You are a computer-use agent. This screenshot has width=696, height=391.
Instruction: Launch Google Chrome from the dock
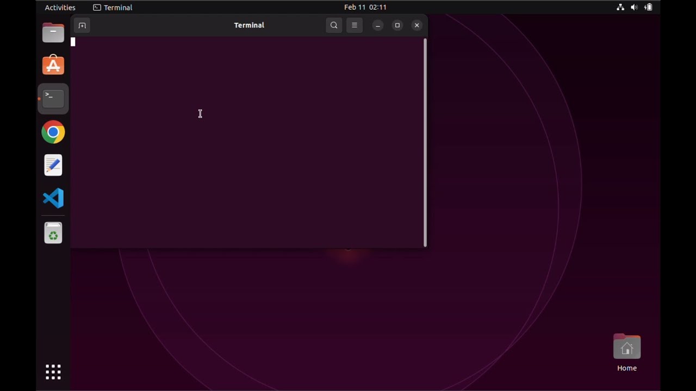tap(53, 132)
